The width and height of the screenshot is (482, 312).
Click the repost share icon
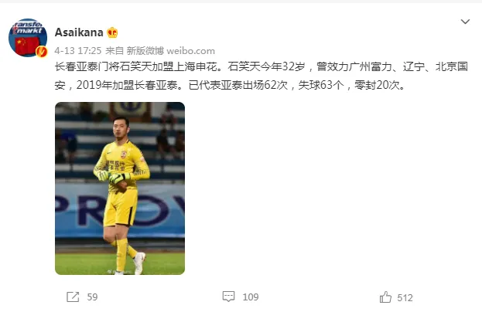coord(73,297)
